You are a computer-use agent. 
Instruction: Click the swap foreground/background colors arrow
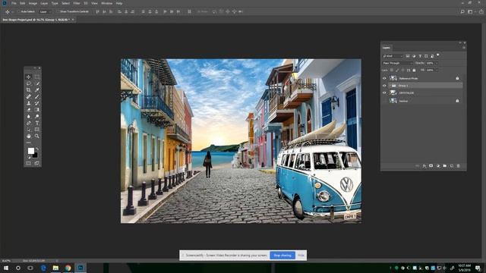37,149
